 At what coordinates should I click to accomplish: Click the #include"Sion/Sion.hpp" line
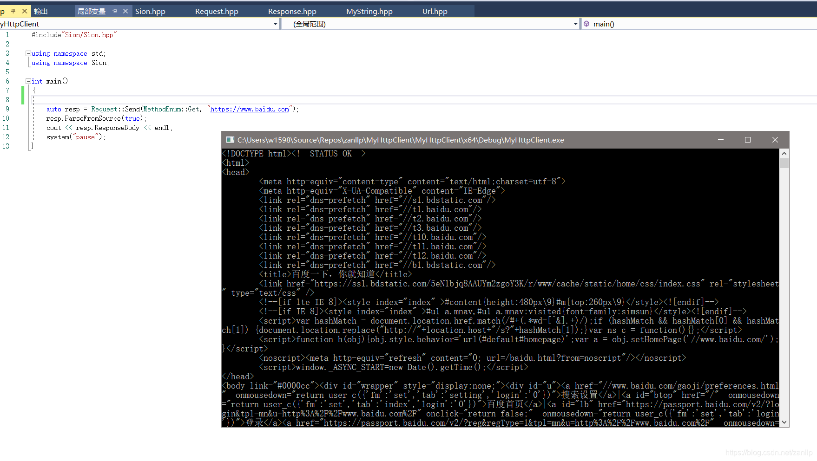(x=74, y=35)
